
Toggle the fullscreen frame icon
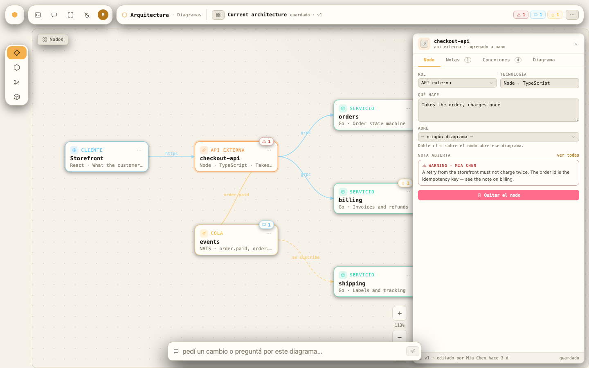(x=70, y=15)
